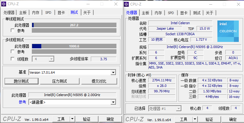
Task: Open SPD tab in left window
Action: [x=48, y=13]
